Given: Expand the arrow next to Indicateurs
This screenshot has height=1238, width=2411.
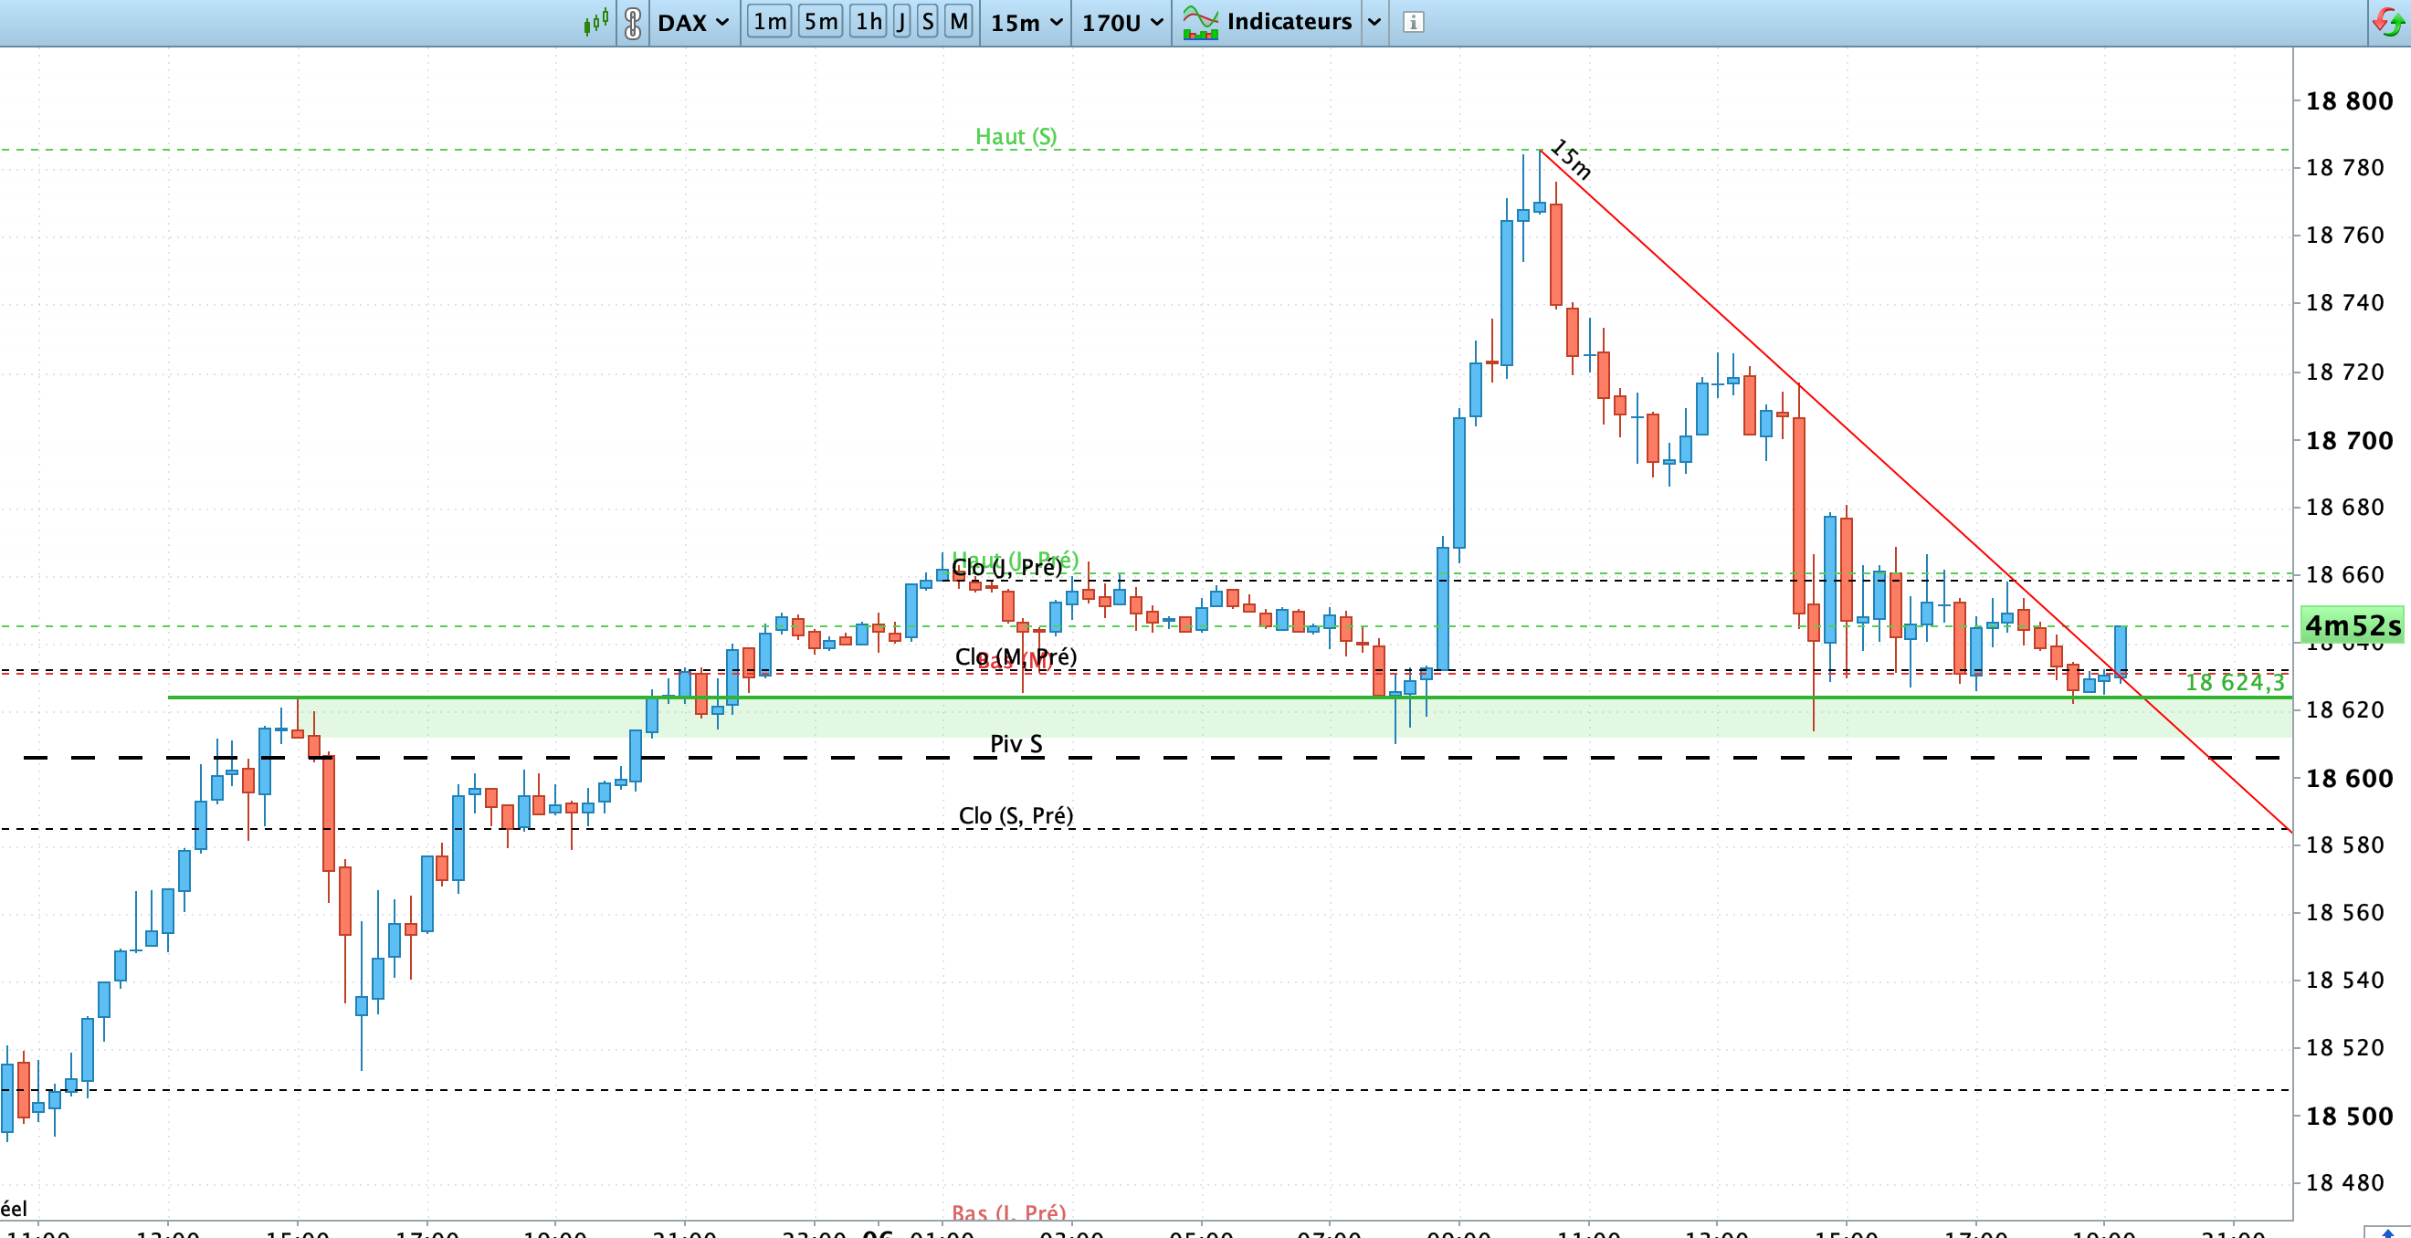Looking at the screenshot, I should click(1374, 23).
